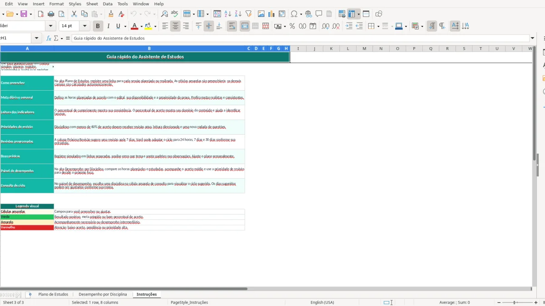The height and width of the screenshot is (306, 545).
Task: Toggle Align Right
Action: [186, 26]
